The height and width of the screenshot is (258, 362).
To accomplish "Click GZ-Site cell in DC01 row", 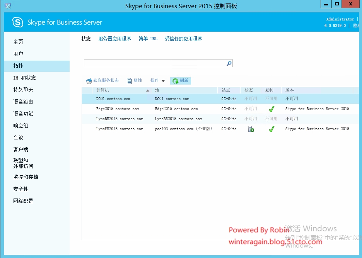I will tap(229, 98).
